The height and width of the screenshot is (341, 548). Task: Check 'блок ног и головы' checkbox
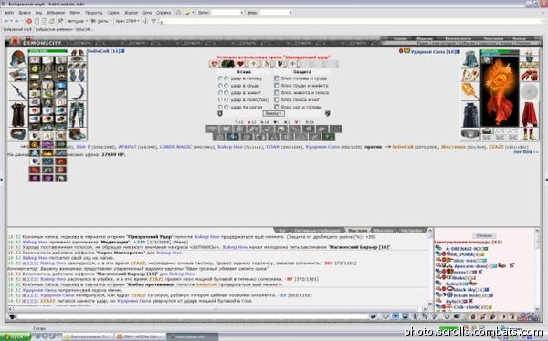click(277, 107)
